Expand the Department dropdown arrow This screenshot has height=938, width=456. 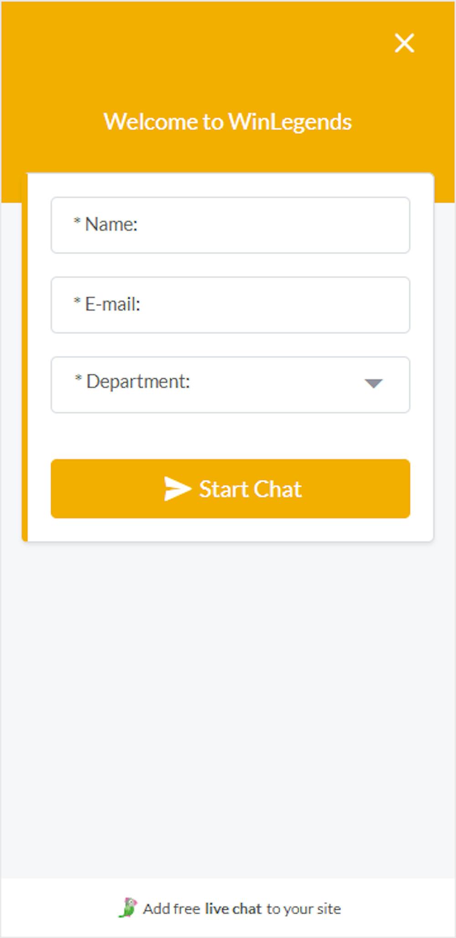click(x=373, y=384)
